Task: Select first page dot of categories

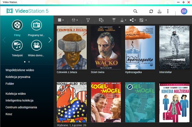Action: pyautogui.click(x=25, y=62)
